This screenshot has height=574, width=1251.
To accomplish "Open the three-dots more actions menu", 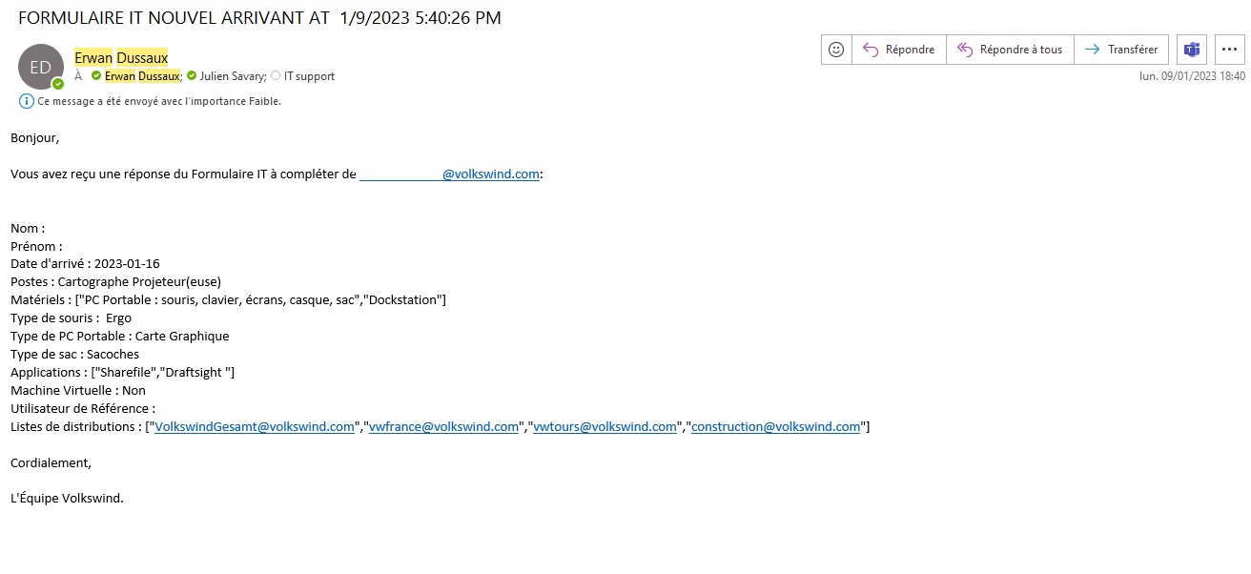I will pos(1230,50).
